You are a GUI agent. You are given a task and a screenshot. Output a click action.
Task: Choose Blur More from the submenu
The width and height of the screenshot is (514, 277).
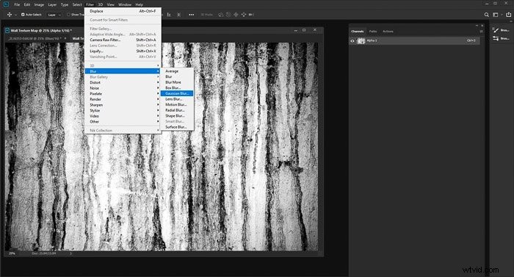coord(177,82)
